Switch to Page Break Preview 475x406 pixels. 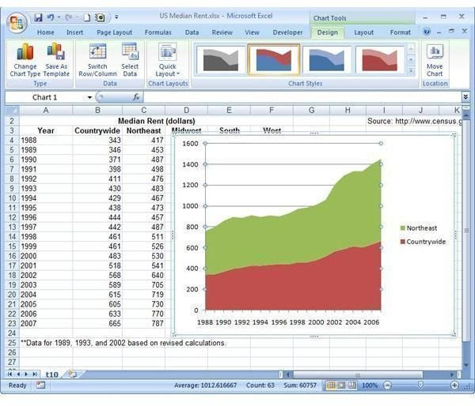pyautogui.click(x=352, y=385)
